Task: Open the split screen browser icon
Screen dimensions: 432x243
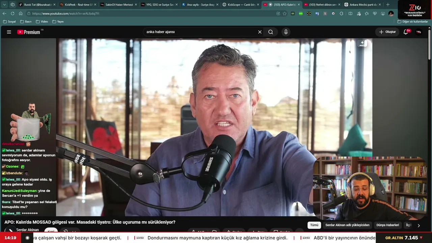Action: click(350, 13)
